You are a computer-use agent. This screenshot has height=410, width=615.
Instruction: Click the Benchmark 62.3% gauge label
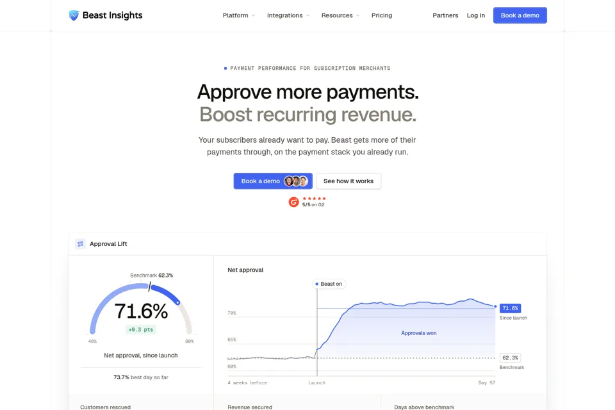[x=151, y=275]
